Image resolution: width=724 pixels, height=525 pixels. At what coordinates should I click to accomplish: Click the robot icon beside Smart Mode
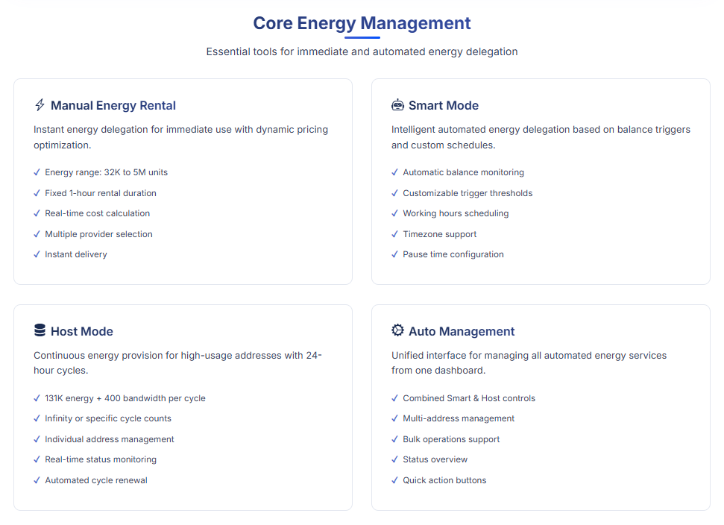pyautogui.click(x=397, y=105)
